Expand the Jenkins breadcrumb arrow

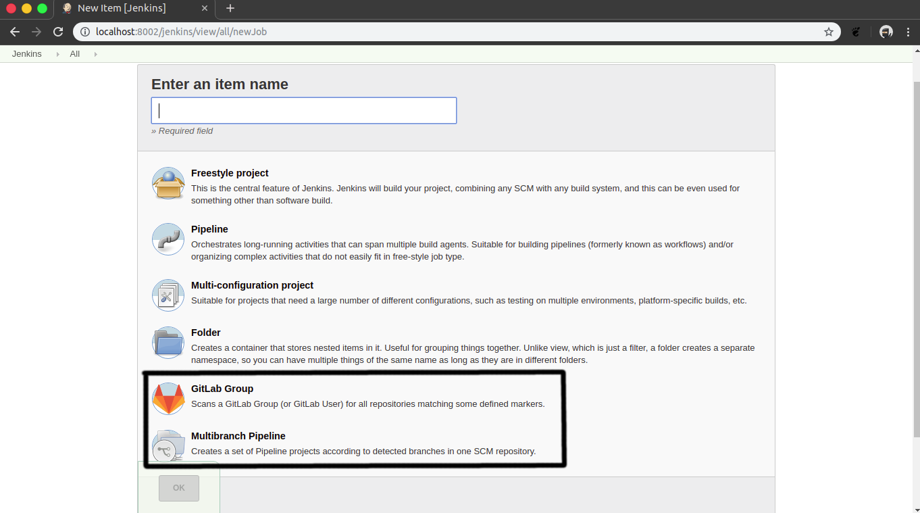tap(57, 54)
